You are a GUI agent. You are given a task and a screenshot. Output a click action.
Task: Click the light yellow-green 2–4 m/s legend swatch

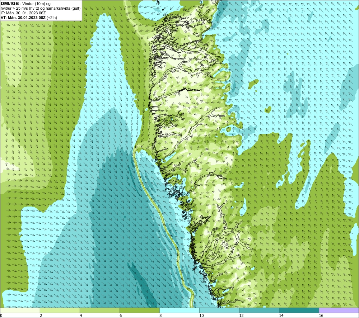pyautogui.click(x=60, y=310)
